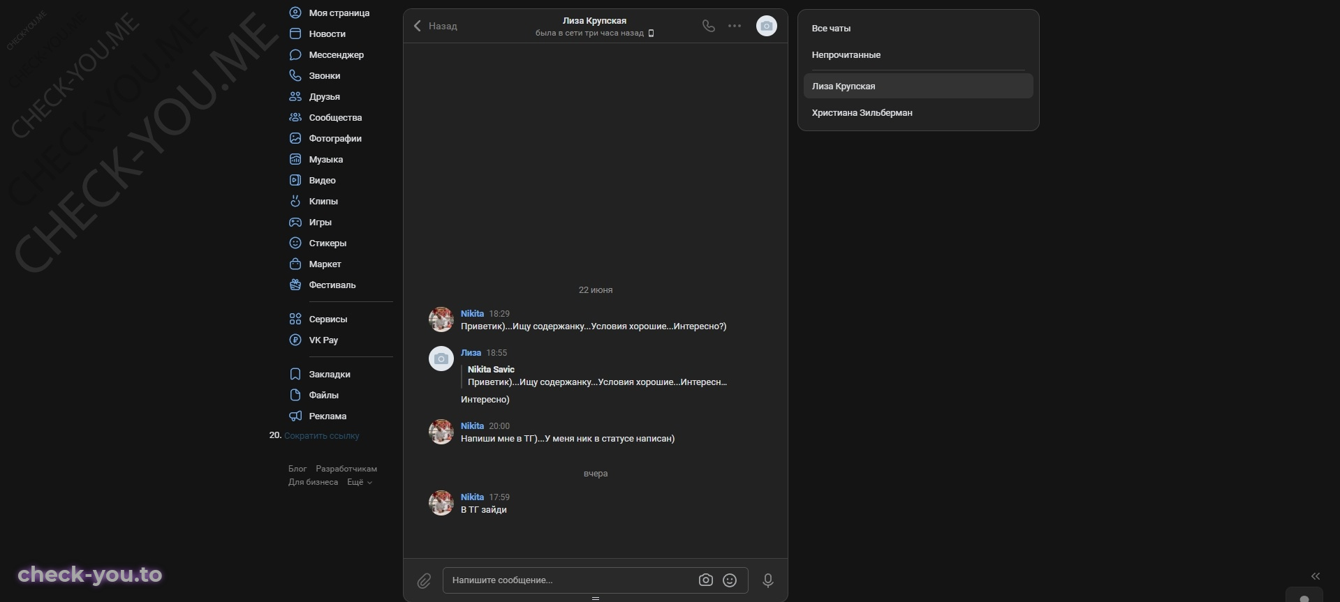Open Файлы icon in sidebar

(295, 395)
